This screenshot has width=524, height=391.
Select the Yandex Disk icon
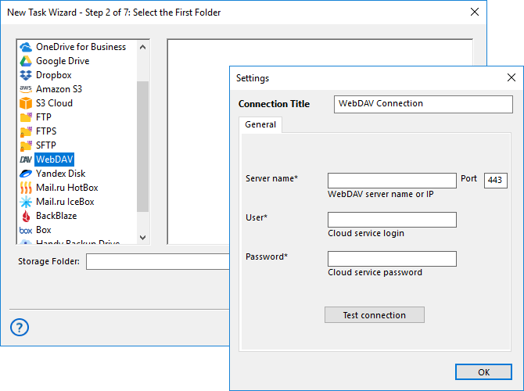pos(26,174)
